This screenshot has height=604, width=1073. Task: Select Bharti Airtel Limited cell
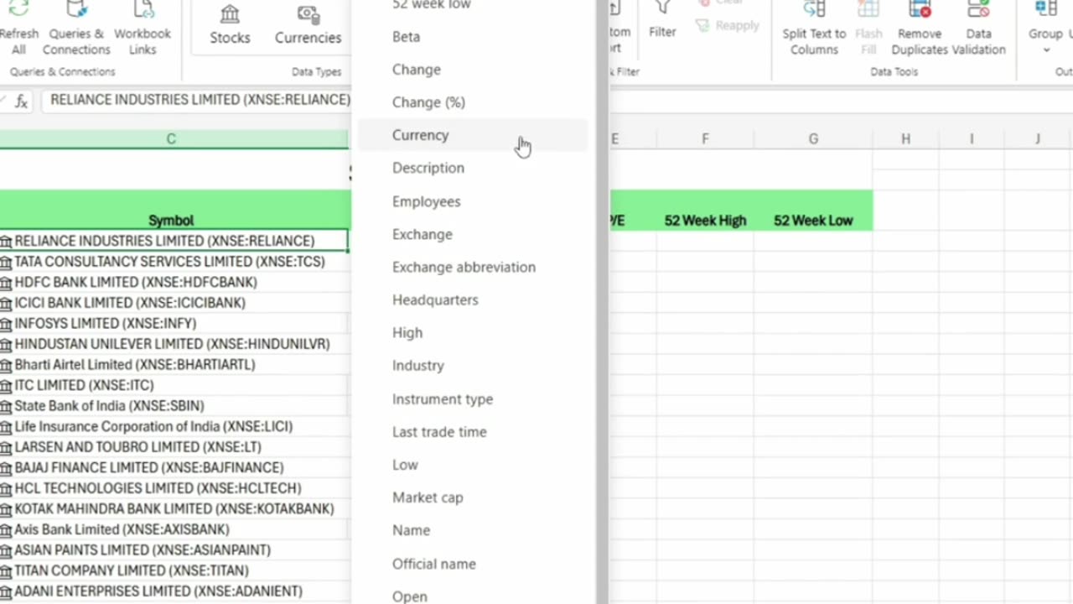pyautogui.click(x=174, y=365)
